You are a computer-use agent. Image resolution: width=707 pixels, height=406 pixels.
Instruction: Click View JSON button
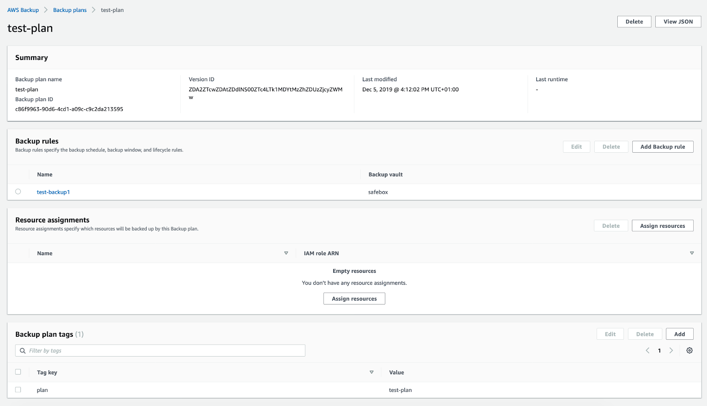[x=678, y=22]
